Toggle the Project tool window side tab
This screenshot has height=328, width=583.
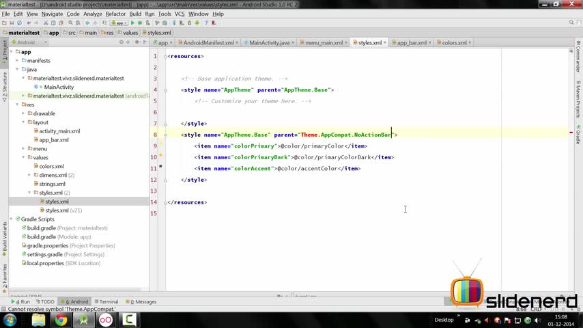pyautogui.click(x=4, y=53)
